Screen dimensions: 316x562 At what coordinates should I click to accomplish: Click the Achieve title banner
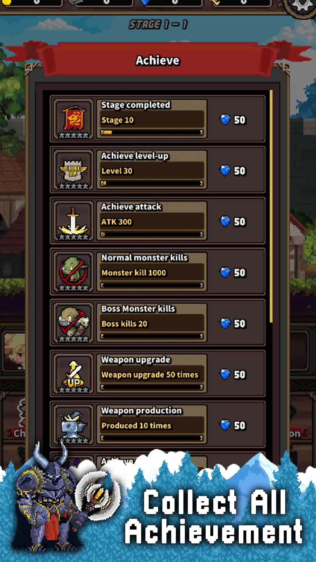coord(158,60)
